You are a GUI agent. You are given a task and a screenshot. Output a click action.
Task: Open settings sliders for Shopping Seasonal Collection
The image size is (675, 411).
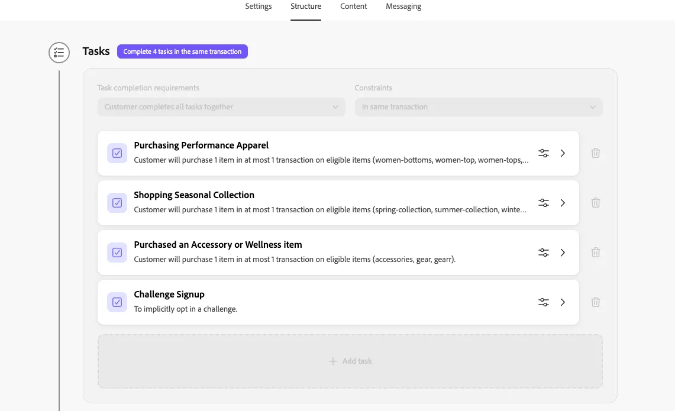(544, 203)
